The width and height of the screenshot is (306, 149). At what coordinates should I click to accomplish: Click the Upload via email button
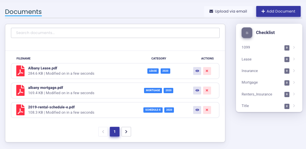[x=228, y=11]
